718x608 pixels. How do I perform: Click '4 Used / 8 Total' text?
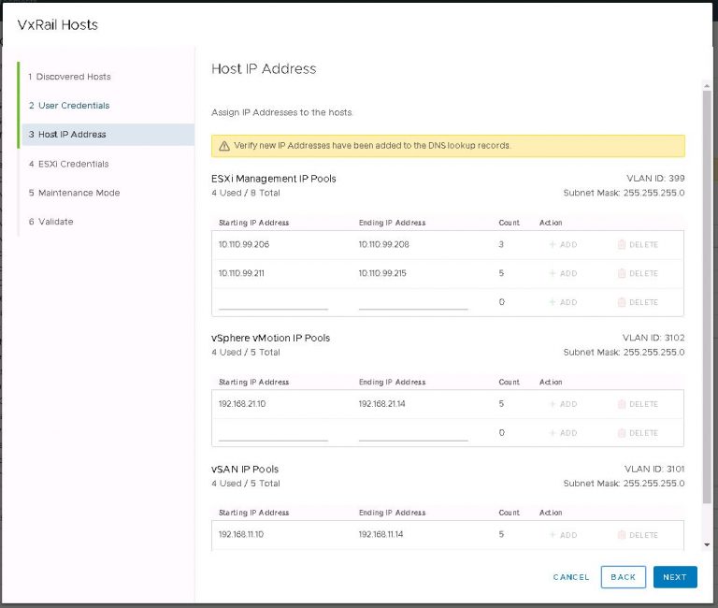[x=246, y=194]
